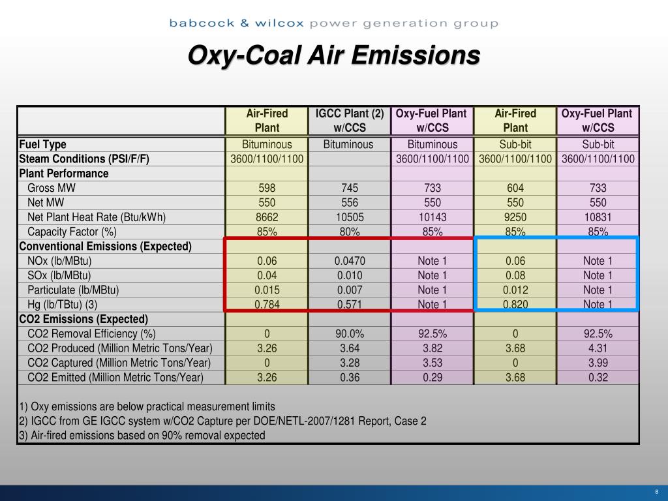Click the capacity factor value 80%
Screen dimensions: 668x501
(350, 232)
